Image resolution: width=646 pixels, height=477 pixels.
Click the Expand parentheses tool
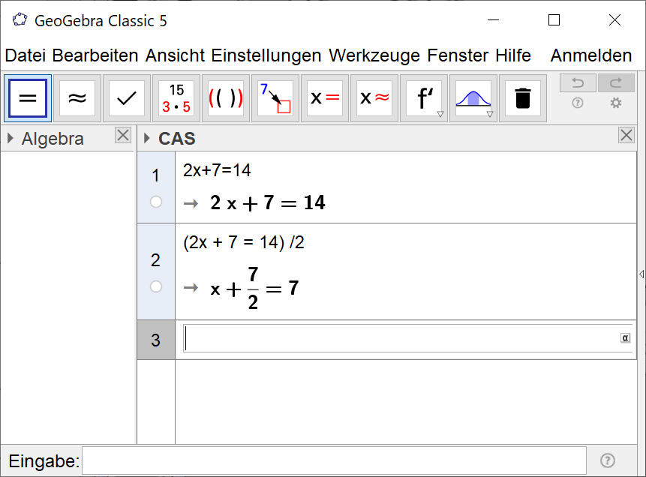point(226,98)
